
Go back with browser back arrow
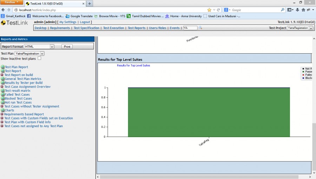(3, 10)
